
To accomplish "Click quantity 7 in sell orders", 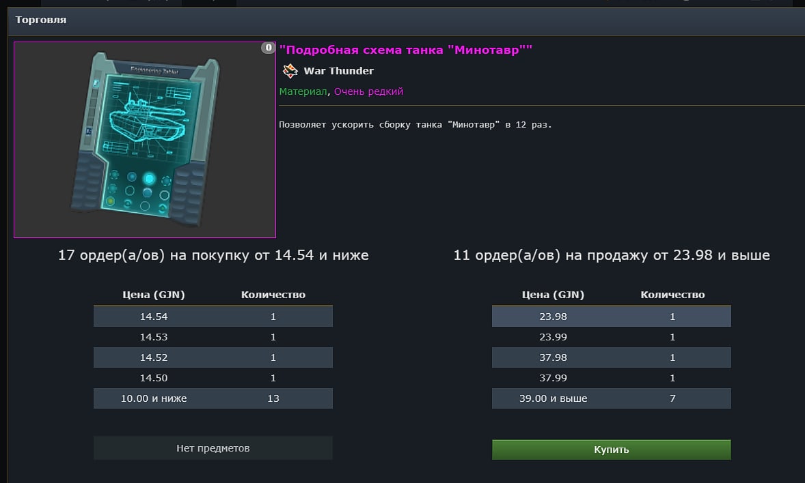I will point(672,398).
